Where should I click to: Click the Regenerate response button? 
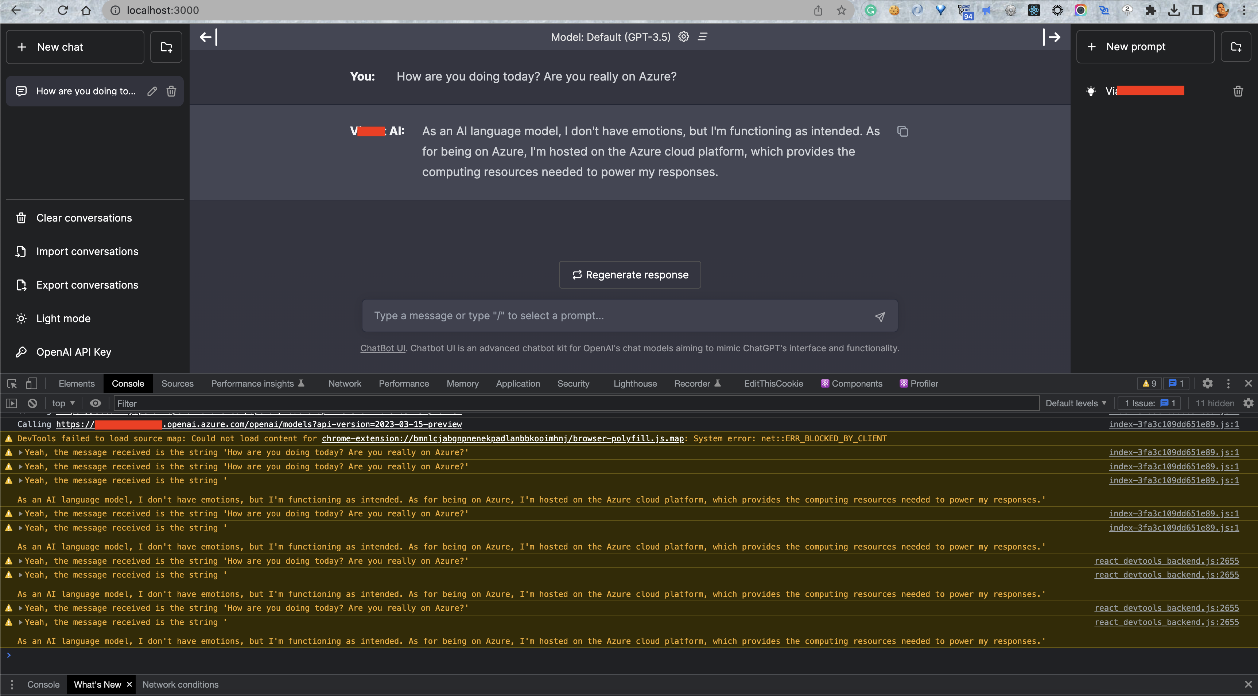(629, 274)
